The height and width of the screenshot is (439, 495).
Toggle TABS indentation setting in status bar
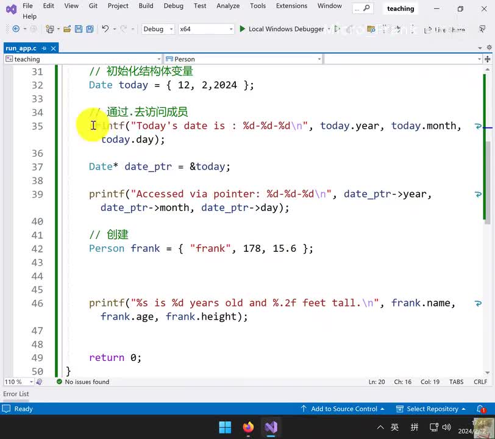click(456, 382)
